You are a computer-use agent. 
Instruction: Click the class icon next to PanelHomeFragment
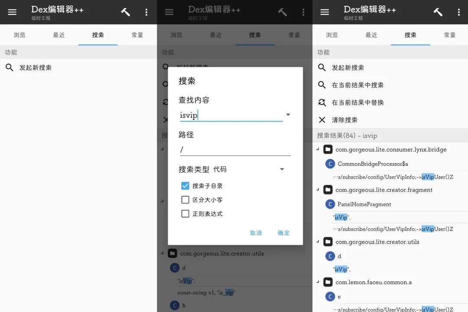coord(330,204)
